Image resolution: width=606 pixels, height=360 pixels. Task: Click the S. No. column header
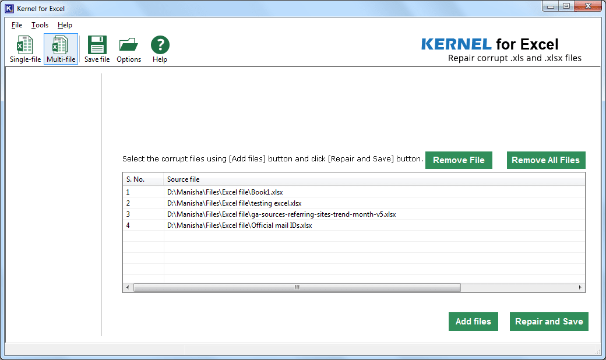[x=143, y=179]
